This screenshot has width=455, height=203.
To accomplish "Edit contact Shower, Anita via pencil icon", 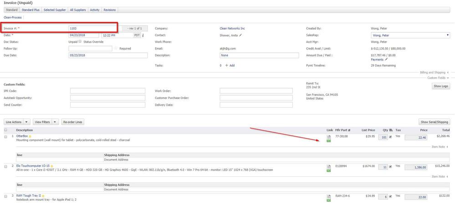I will pyautogui.click(x=240, y=35).
